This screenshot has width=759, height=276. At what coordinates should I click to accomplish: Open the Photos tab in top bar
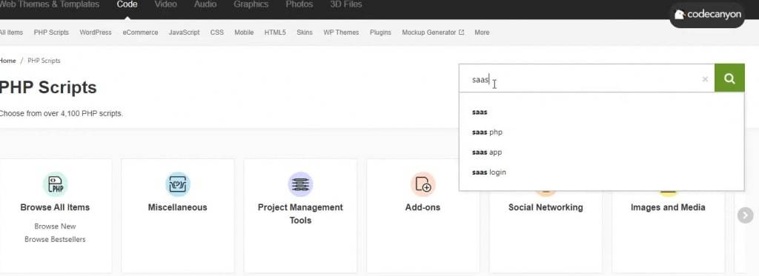click(299, 4)
